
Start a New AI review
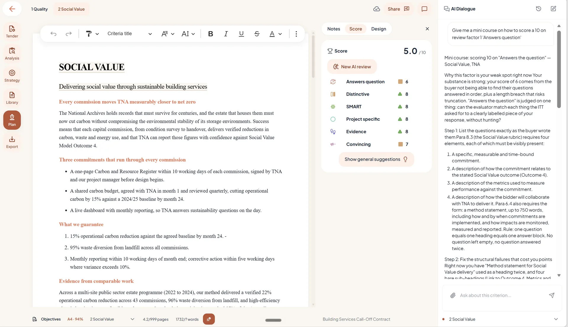click(x=352, y=67)
